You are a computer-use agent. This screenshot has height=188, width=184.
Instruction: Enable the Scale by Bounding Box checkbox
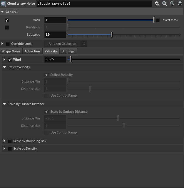pyautogui.click(x=10, y=141)
